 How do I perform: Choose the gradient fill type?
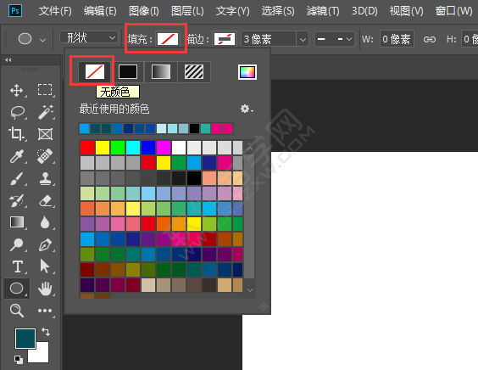click(161, 72)
